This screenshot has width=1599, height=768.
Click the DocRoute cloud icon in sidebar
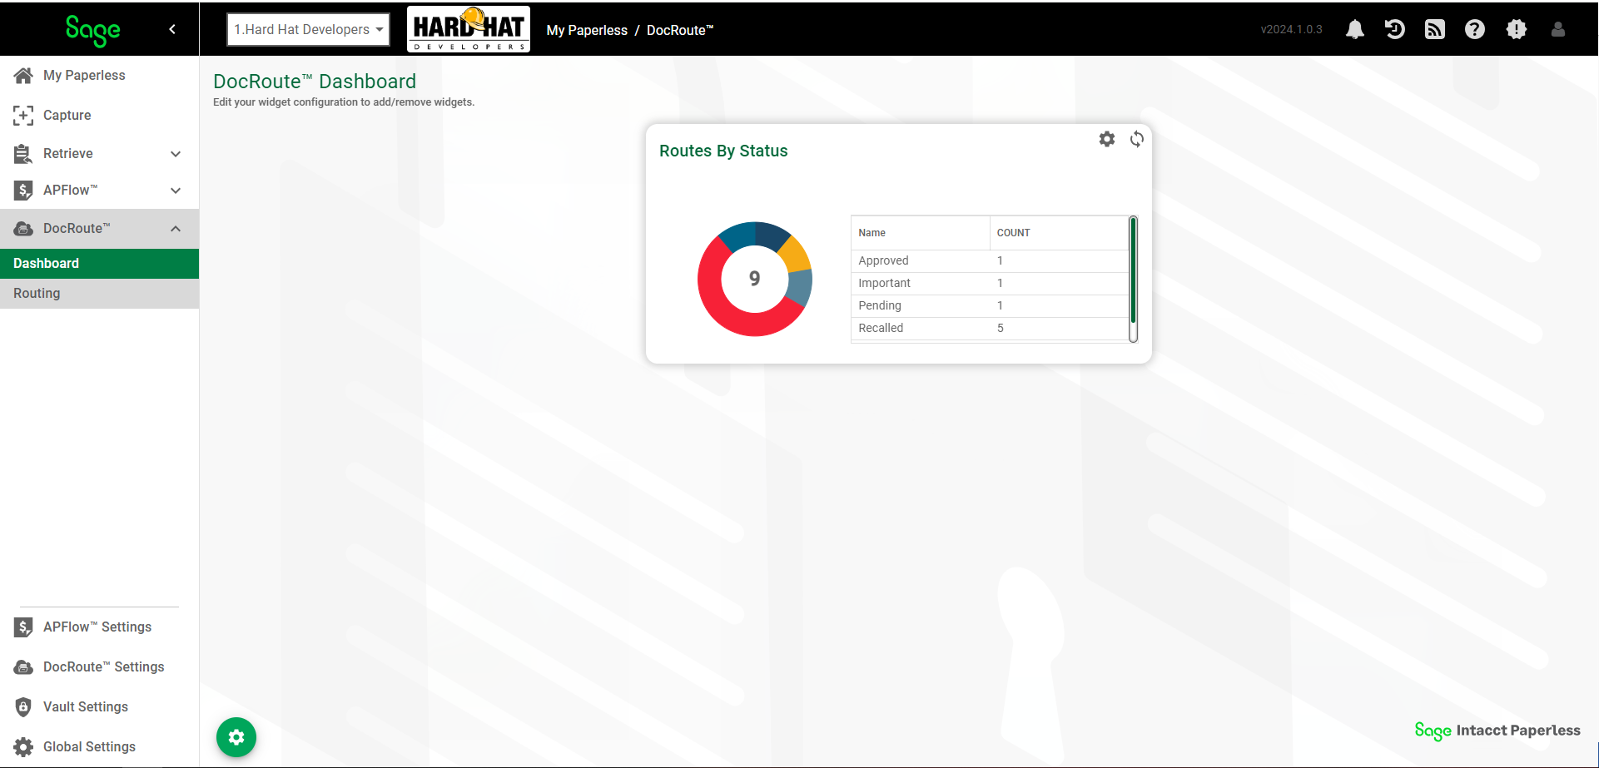point(23,229)
